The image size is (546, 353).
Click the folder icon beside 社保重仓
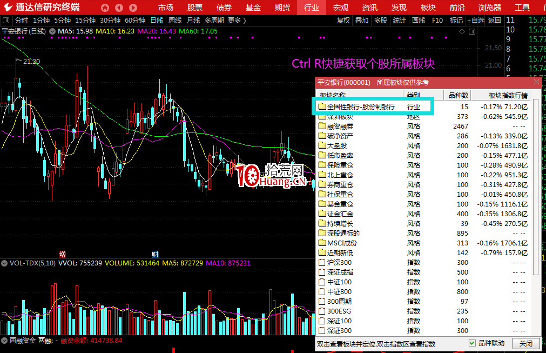point(322,195)
